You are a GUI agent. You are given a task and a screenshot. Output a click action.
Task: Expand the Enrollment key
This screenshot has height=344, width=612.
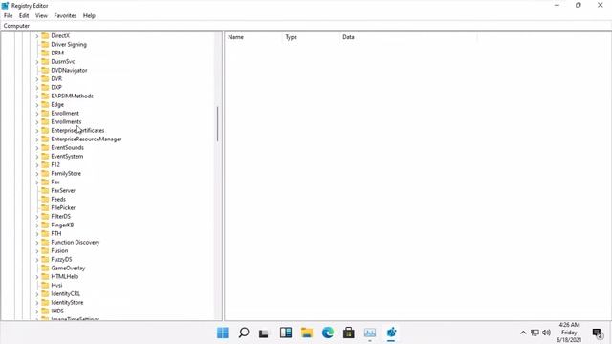pos(37,113)
